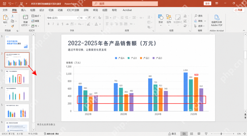
Task: Open the Insert (插入) tab
Action: [x=24, y=10]
